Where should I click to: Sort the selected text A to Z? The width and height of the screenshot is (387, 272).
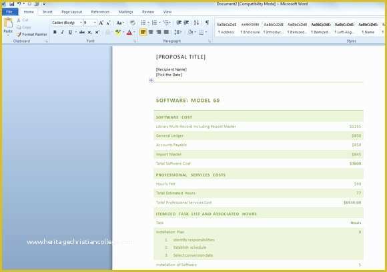(x=196, y=23)
